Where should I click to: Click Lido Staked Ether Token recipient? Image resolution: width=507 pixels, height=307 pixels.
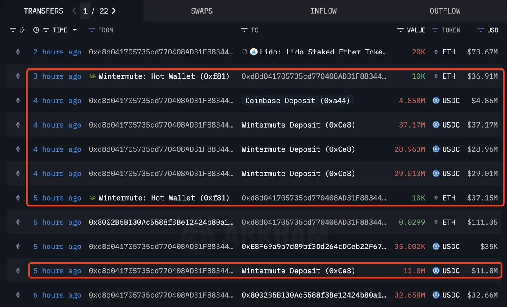tap(323, 52)
